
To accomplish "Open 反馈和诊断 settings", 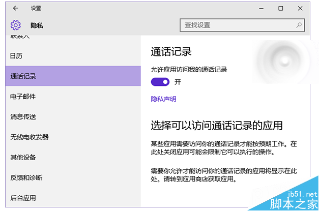I will click(x=26, y=178).
